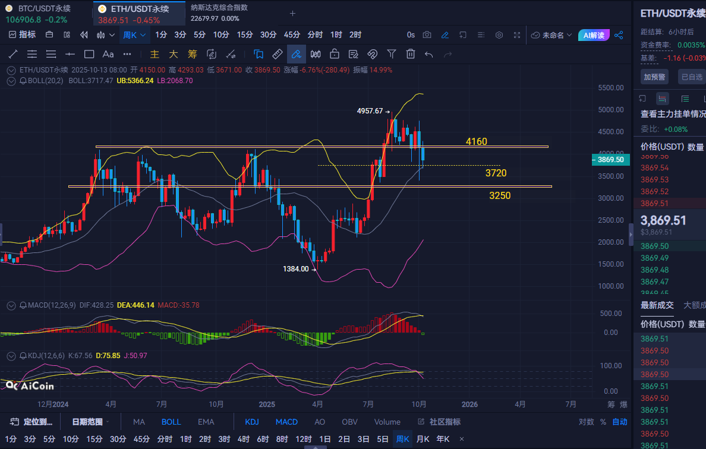
Task: Take a chart screenshot with camera icon
Action: point(427,35)
